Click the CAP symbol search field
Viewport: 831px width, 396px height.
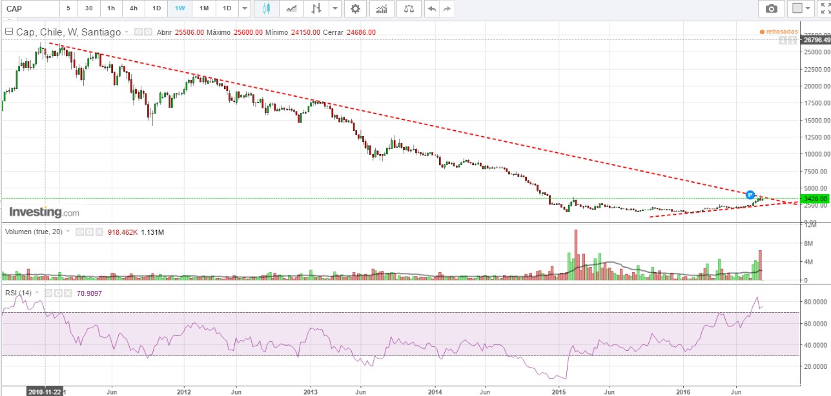[x=29, y=8]
